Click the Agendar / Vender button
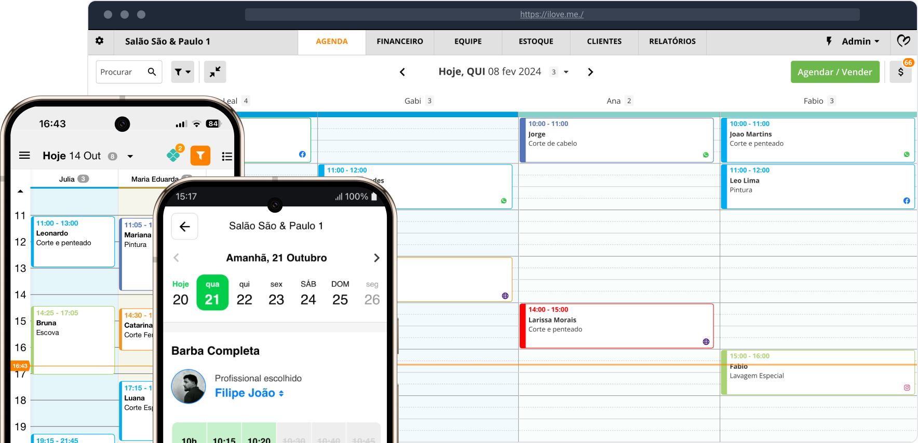Screen dimensions: 918x443 click(835, 72)
